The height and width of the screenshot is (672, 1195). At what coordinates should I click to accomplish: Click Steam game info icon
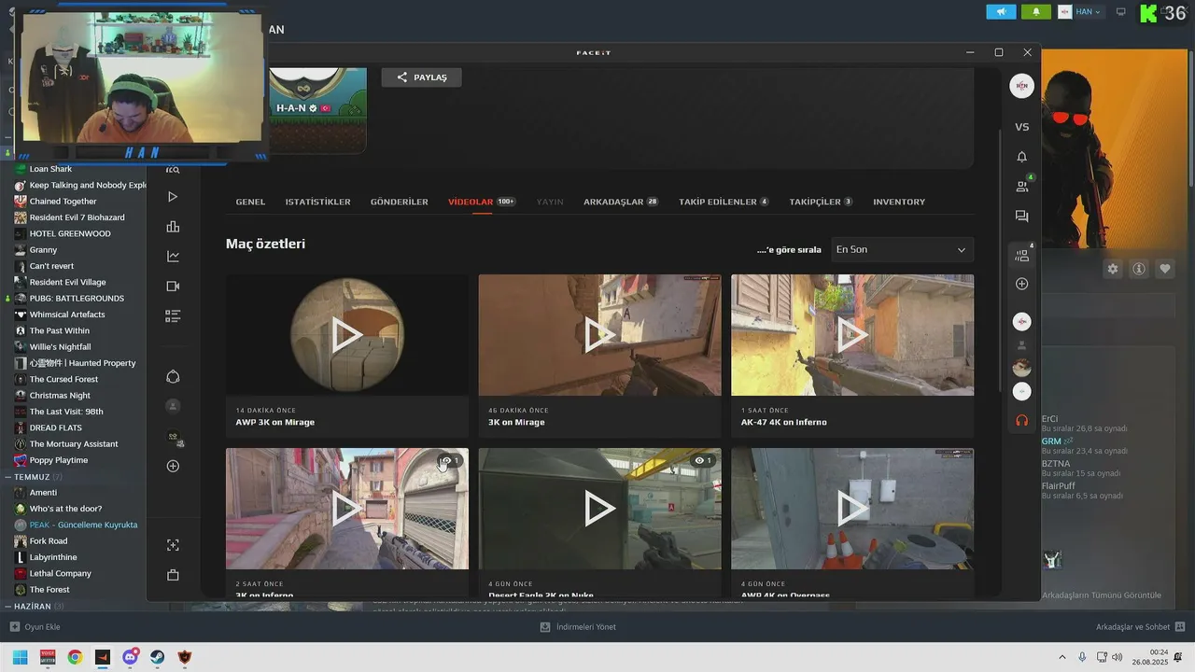click(x=1139, y=269)
